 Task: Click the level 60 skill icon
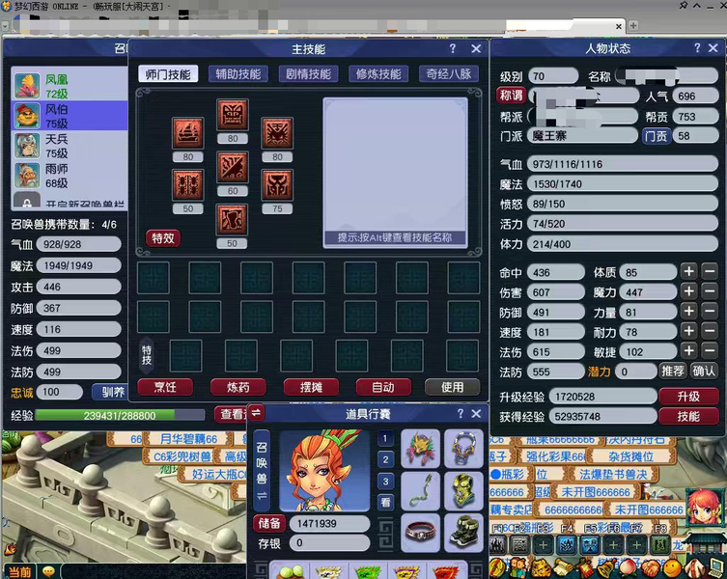pyautogui.click(x=233, y=168)
